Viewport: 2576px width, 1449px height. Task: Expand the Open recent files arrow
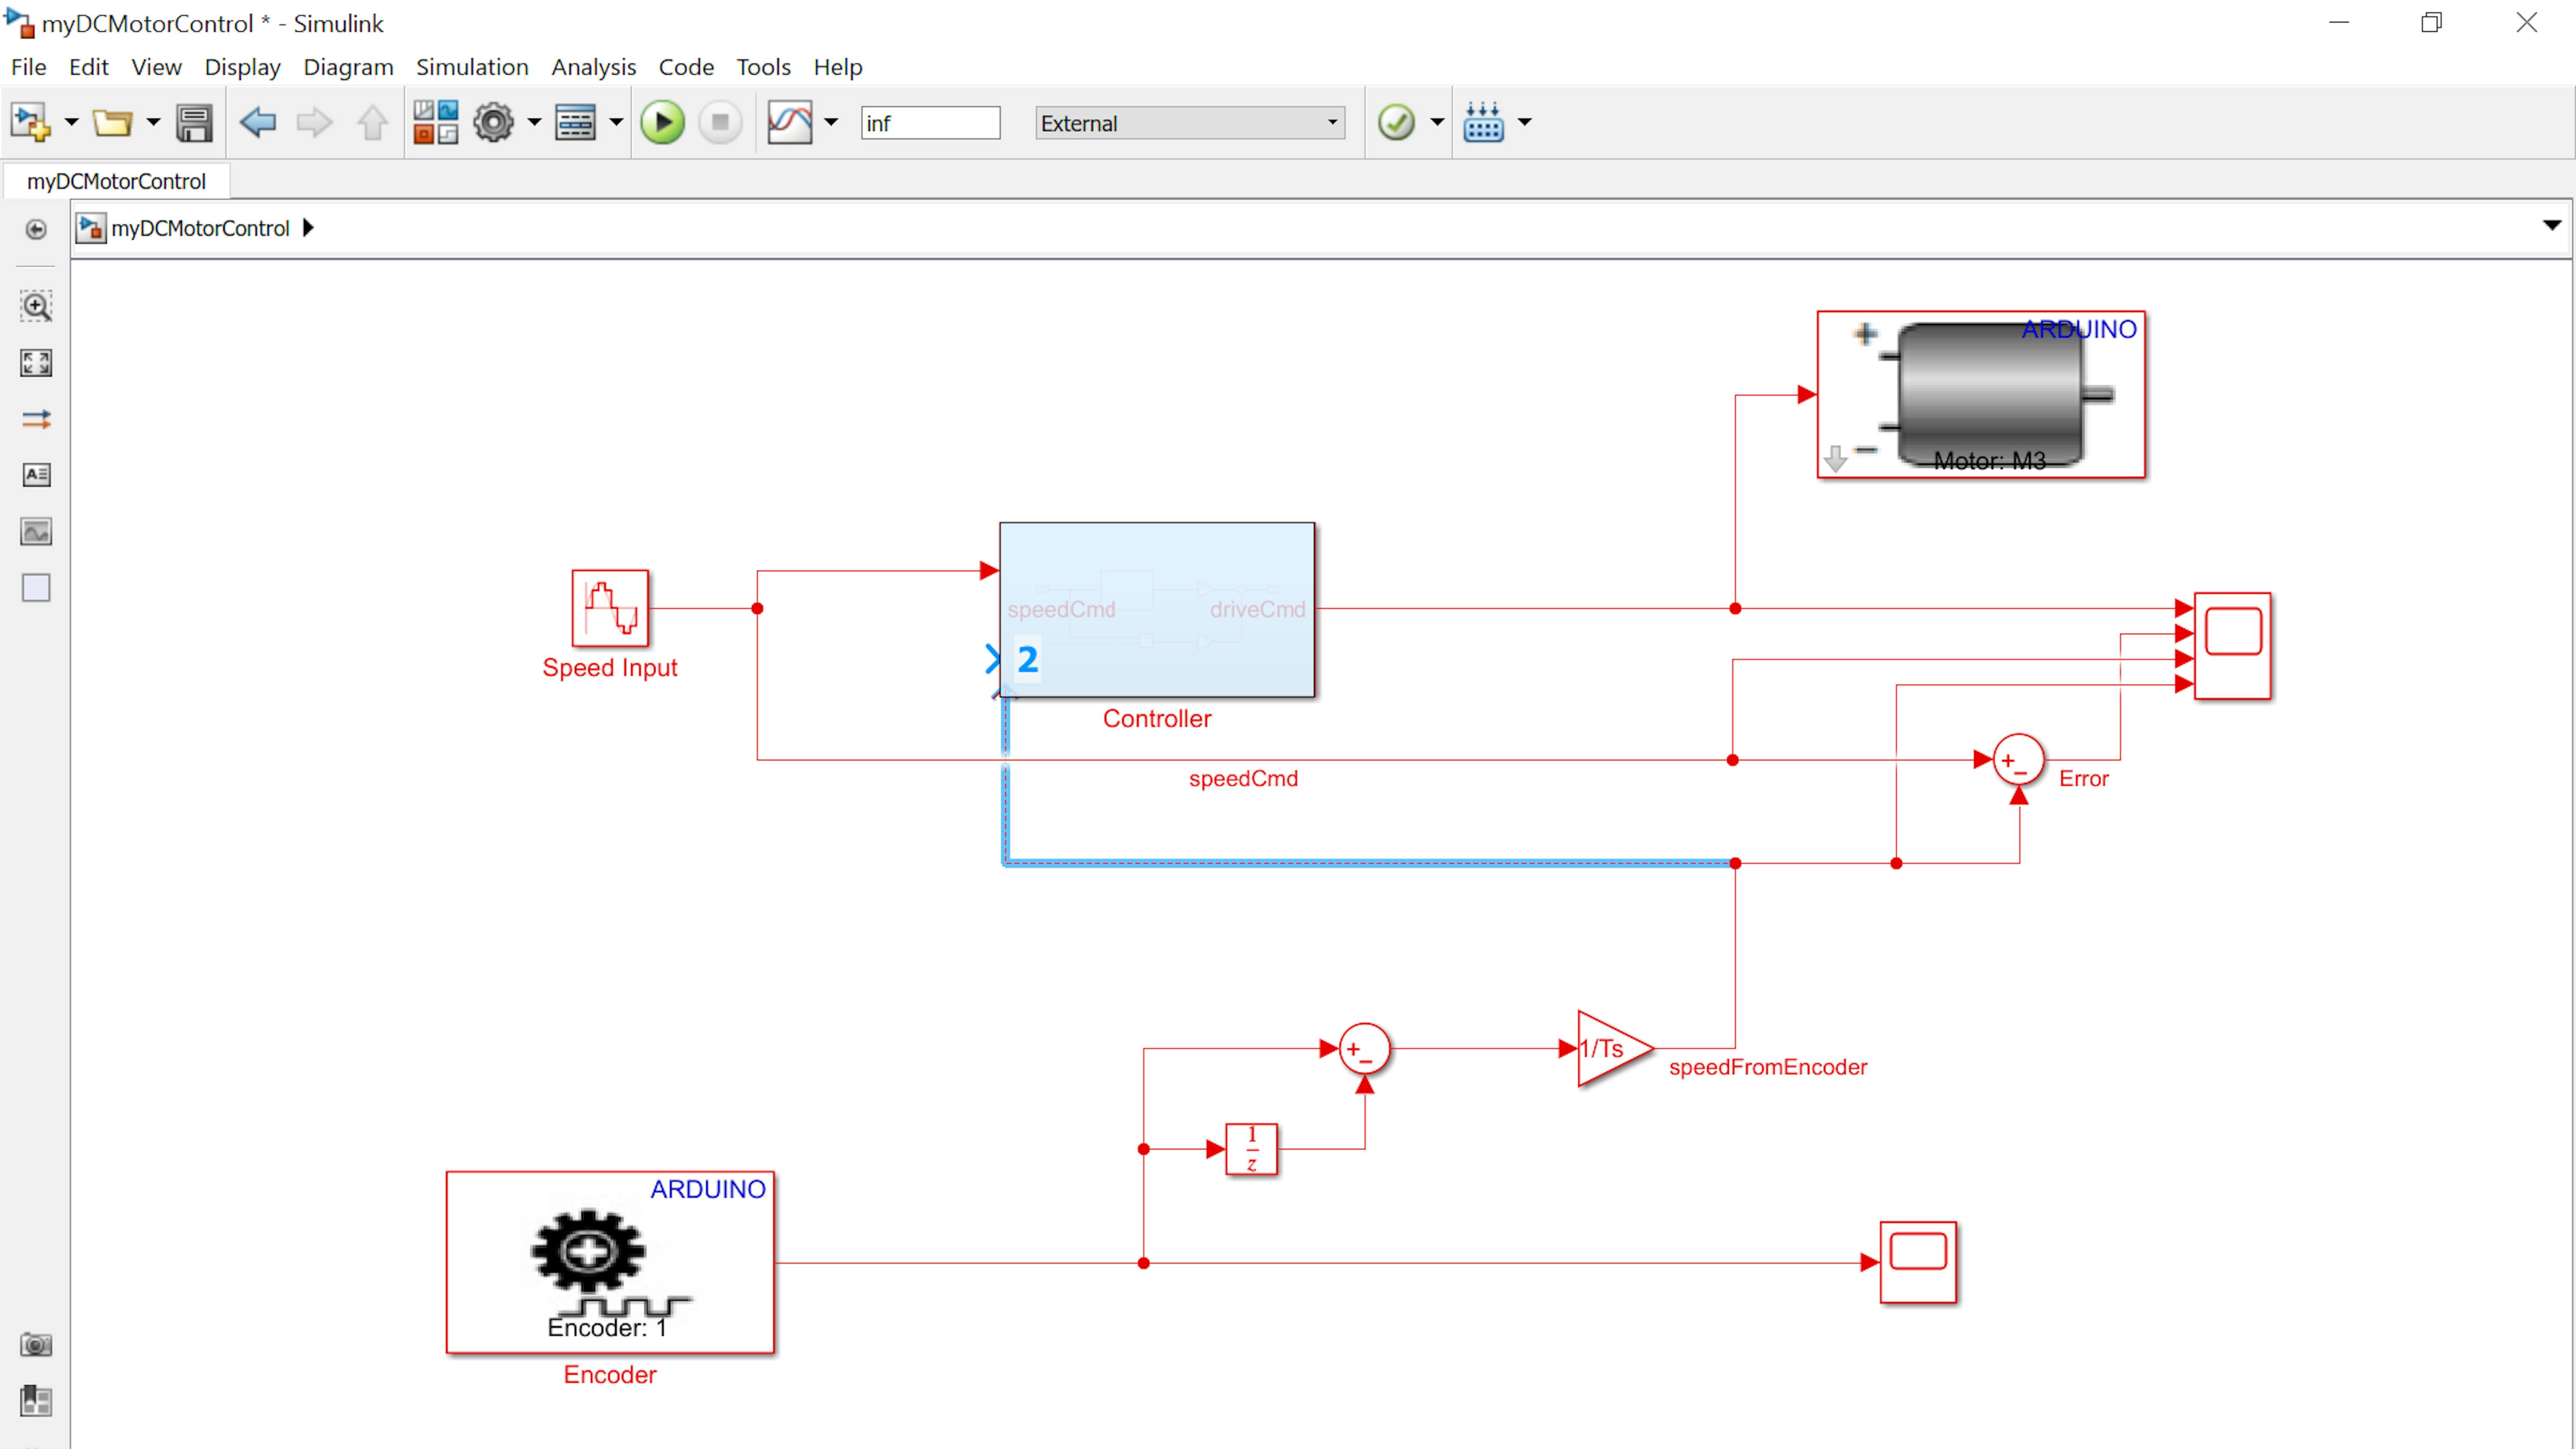click(153, 123)
